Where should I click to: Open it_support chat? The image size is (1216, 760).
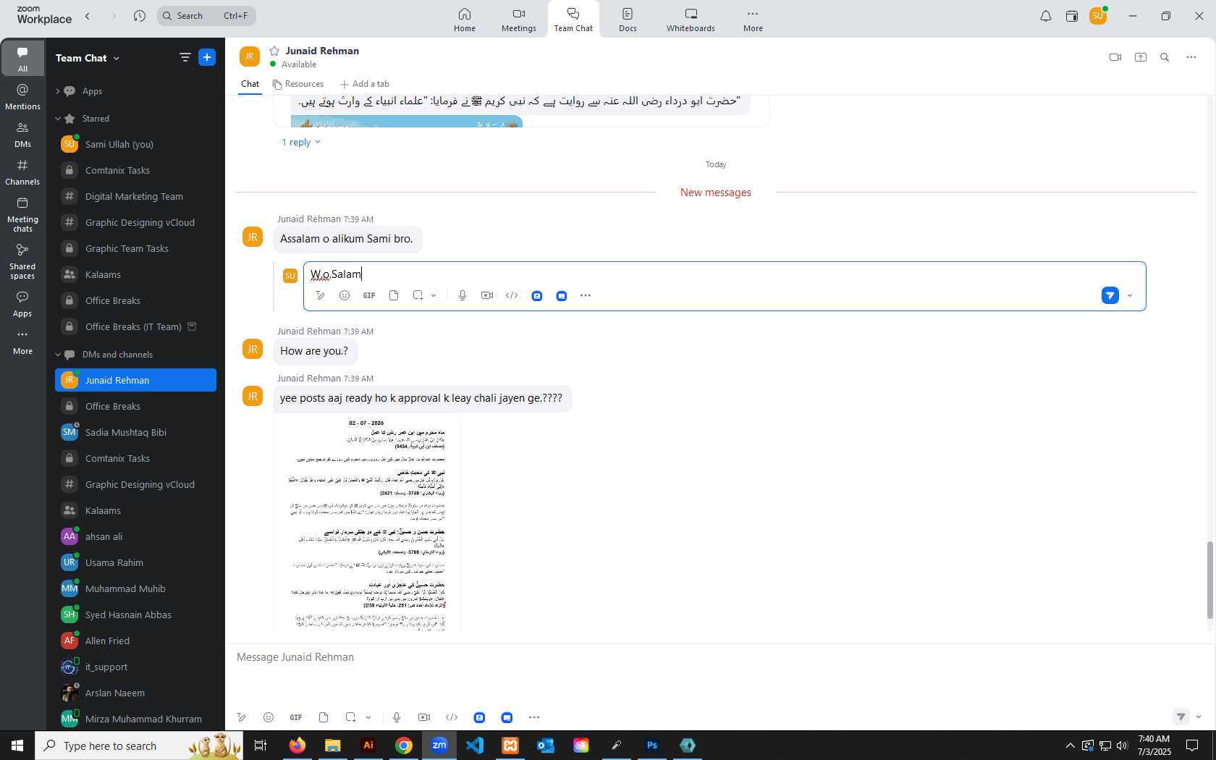pyautogui.click(x=135, y=667)
